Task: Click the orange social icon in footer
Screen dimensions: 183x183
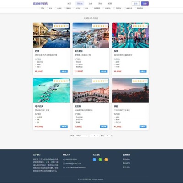Action: pyautogui.click(x=106, y=160)
